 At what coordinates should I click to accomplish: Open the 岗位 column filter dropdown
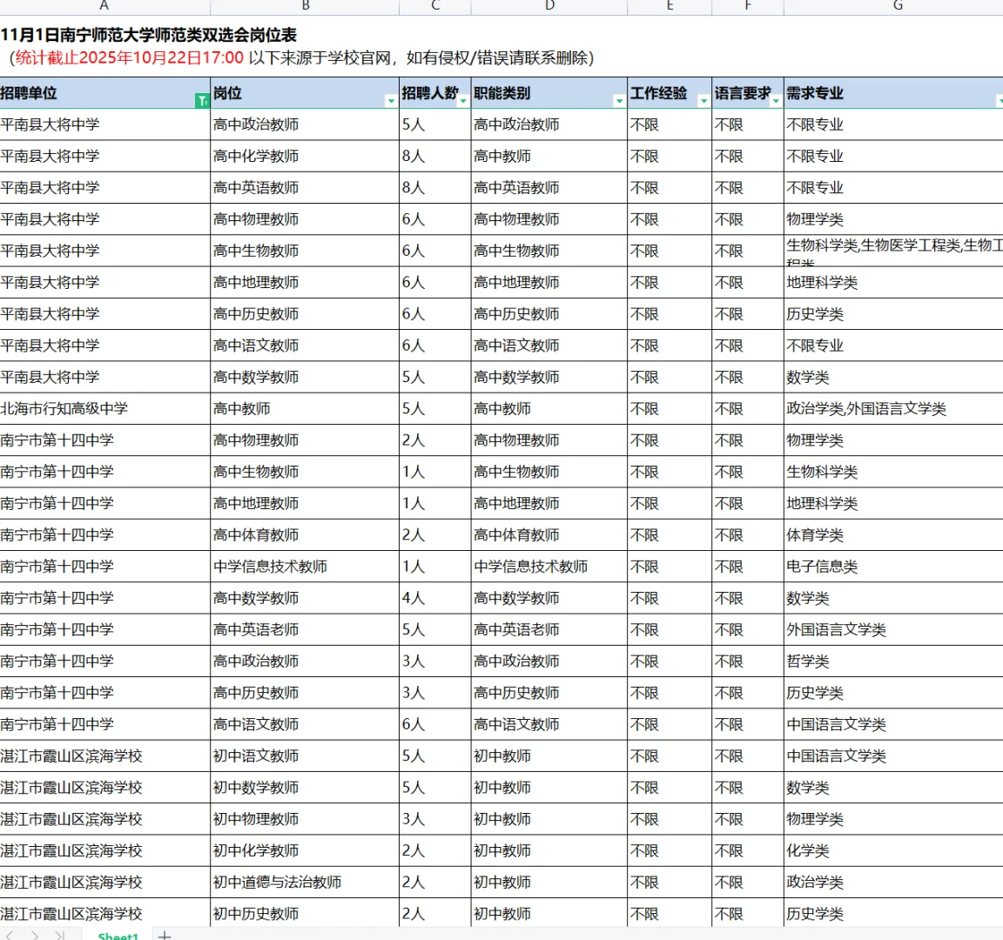click(391, 101)
